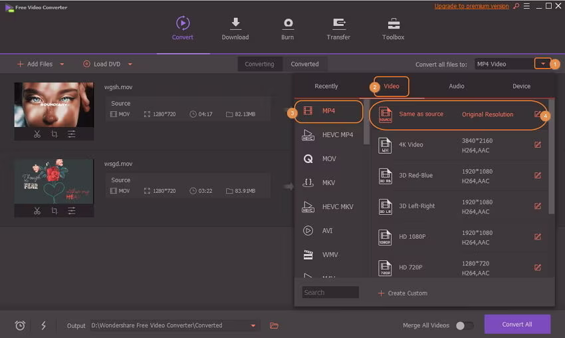Click the Convert All button
565x338 pixels.
click(x=517, y=324)
